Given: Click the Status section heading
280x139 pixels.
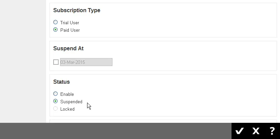Looking at the screenshot, I should pos(61,82).
